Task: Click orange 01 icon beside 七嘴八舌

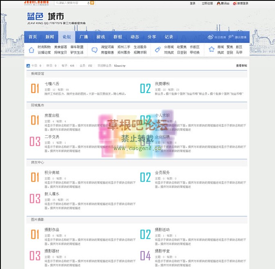Action: (x=35, y=88)
